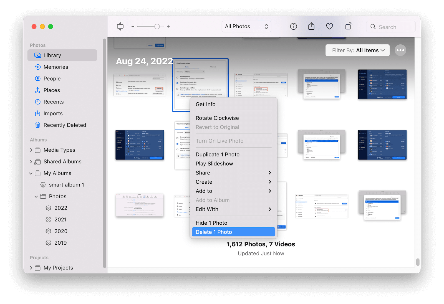Click the 1,612 Photos, 7 Videos summary
Image resolution: width=444 pixels, height=304 pixels.
coord(261,244)
